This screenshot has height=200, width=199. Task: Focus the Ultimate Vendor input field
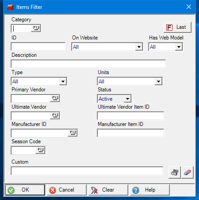pyautogui.click(x=31, y=116)
